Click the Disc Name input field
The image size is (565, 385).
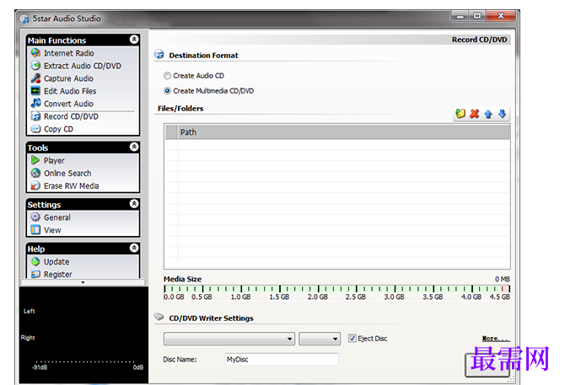point(282,359)
